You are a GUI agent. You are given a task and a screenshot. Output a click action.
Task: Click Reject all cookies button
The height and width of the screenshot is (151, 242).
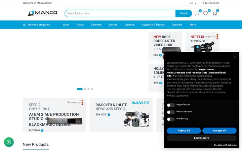(x=184, y=131)
